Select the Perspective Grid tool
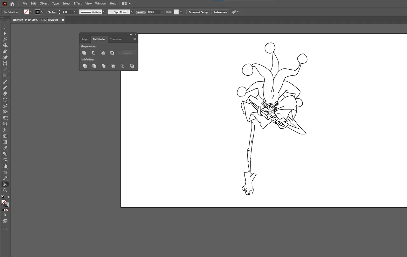 click(5, 130)
